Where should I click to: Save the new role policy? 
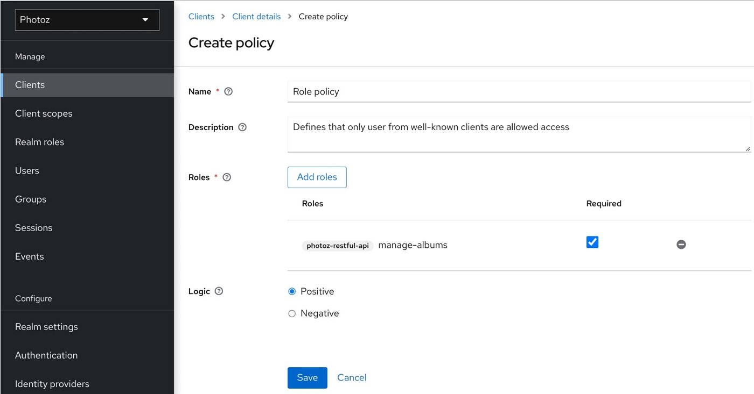pos(307,377)
